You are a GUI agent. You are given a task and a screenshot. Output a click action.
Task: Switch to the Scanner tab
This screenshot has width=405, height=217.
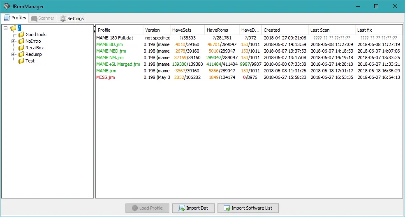point(43,18)
